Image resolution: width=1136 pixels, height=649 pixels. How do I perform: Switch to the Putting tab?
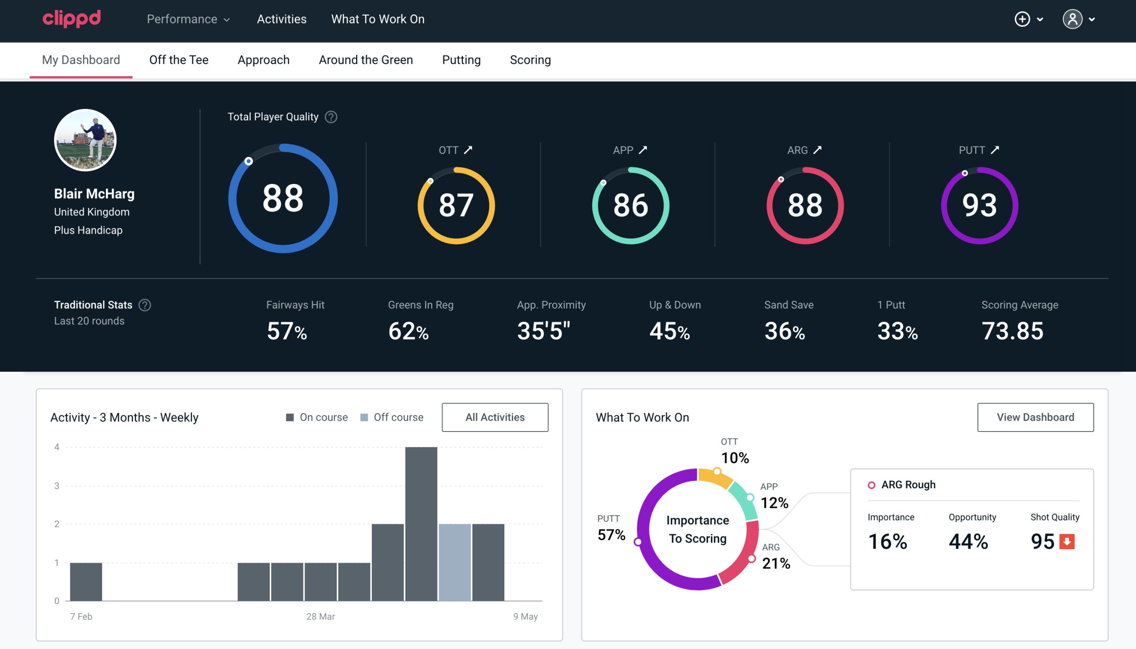(460, 60)
